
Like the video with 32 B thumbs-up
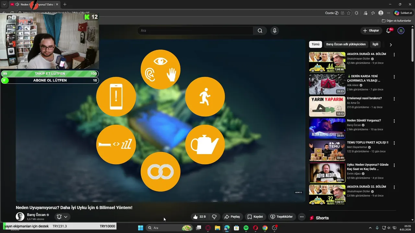point(199,217)
